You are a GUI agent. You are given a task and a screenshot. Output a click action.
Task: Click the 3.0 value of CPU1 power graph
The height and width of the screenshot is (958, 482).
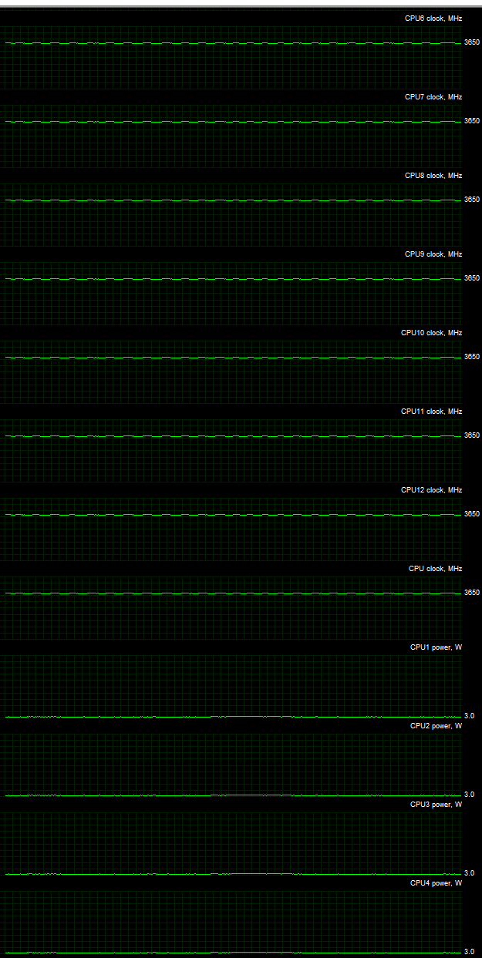(x=470, y=716)
